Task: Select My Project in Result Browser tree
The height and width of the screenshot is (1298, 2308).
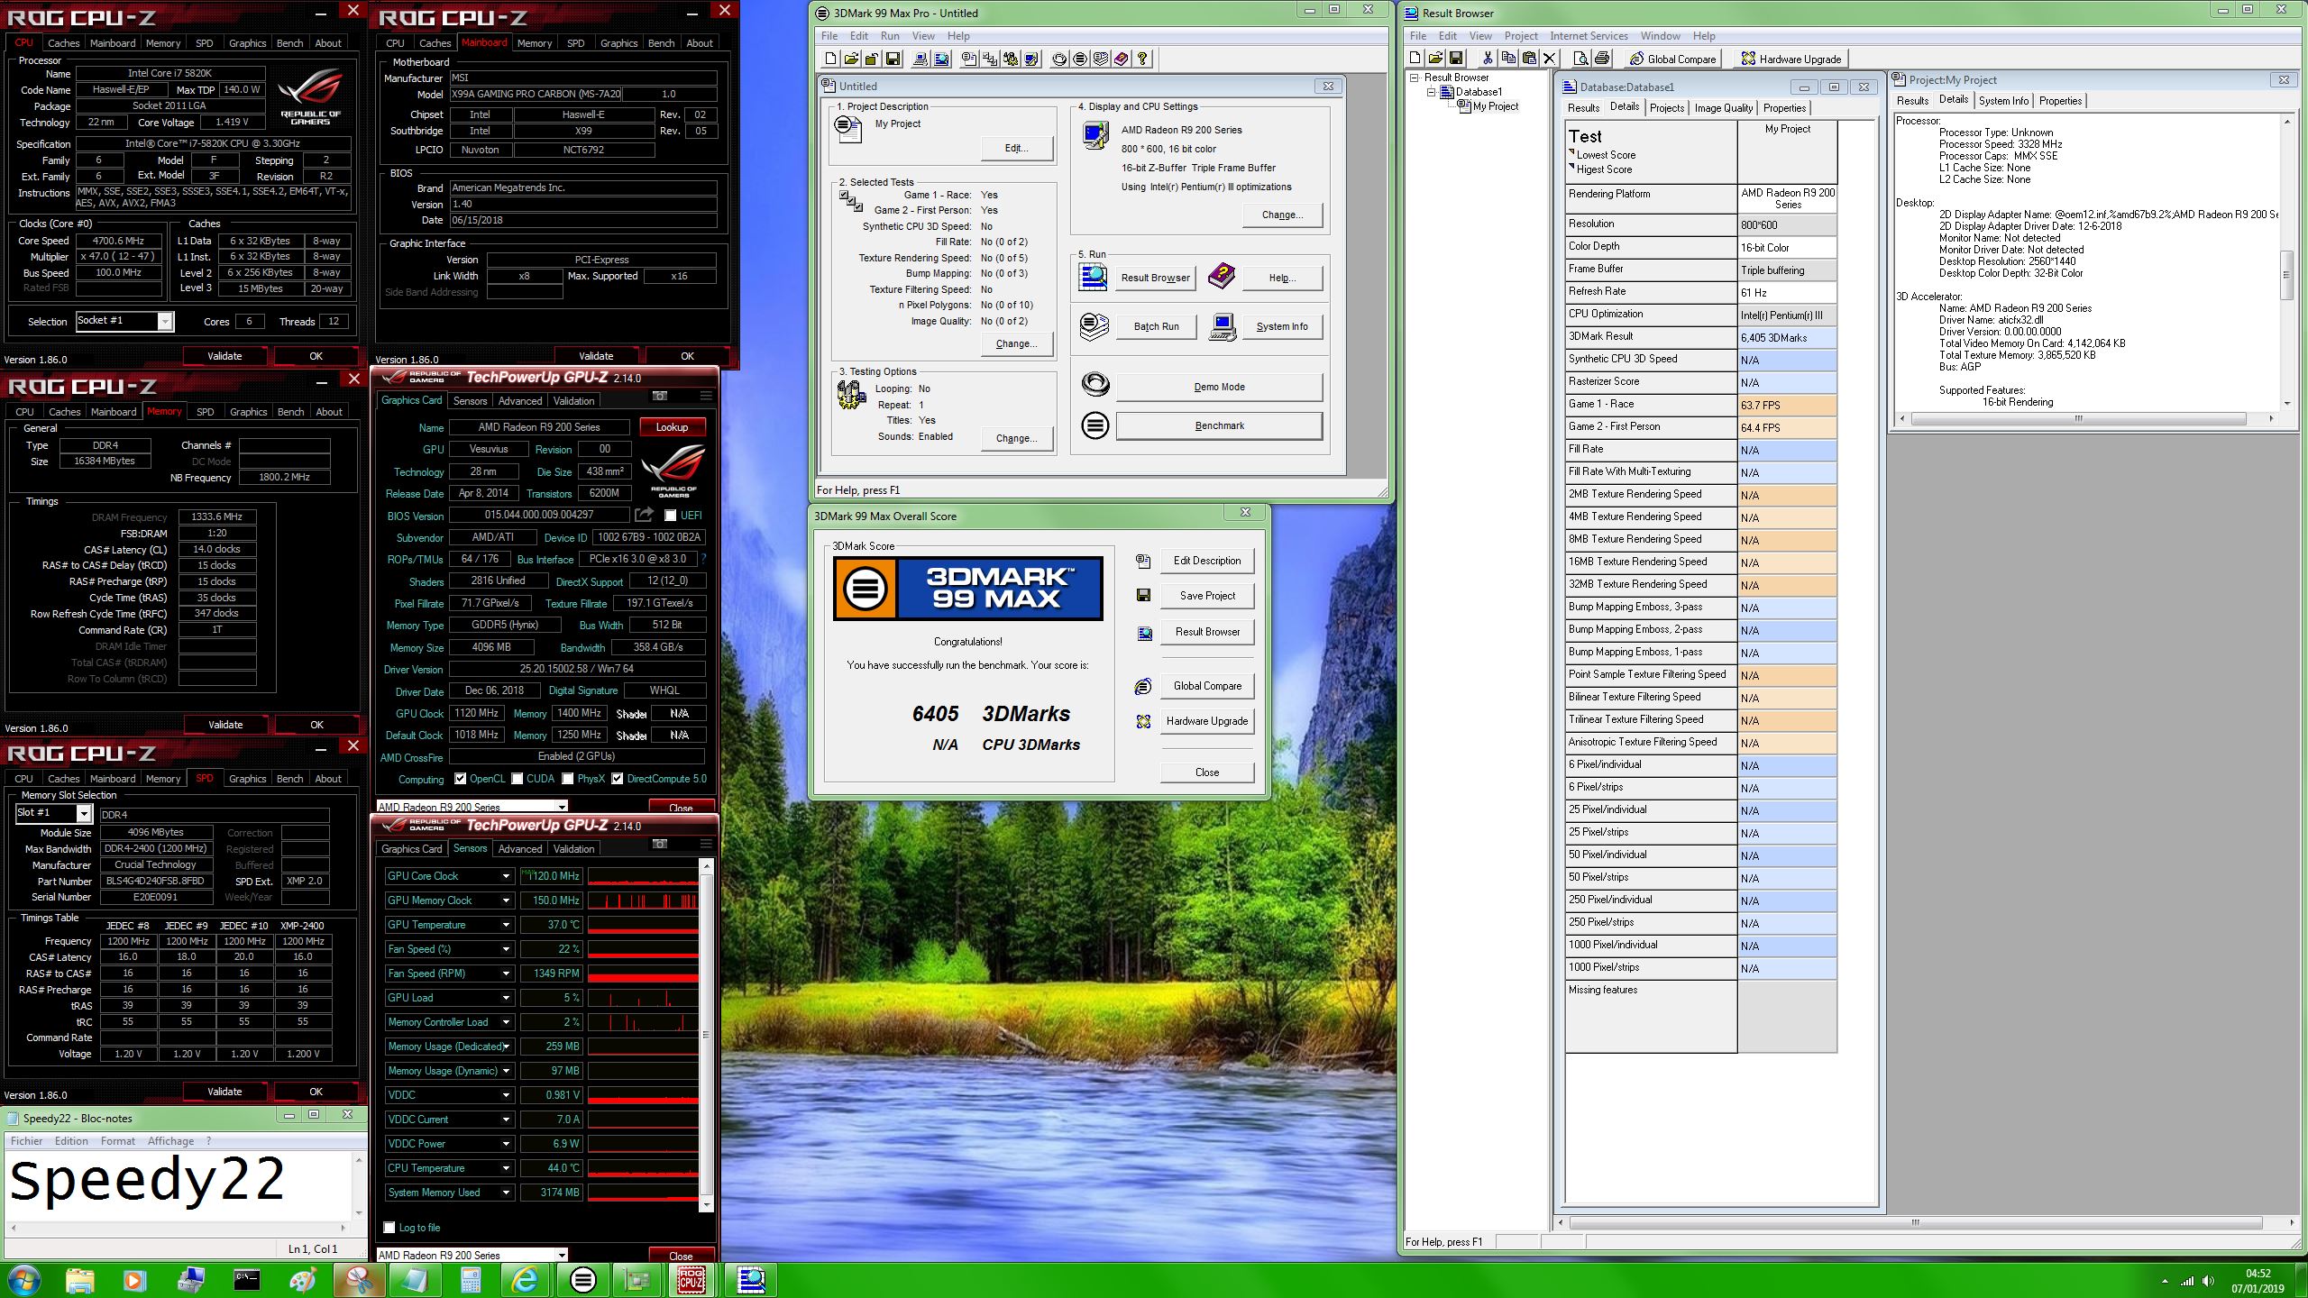Action: coord(1496,106)
